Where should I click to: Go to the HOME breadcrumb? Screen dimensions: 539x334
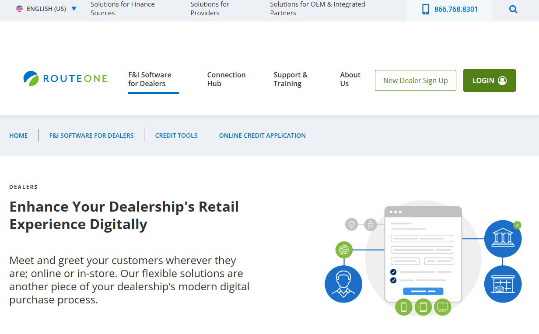[18, 136]
